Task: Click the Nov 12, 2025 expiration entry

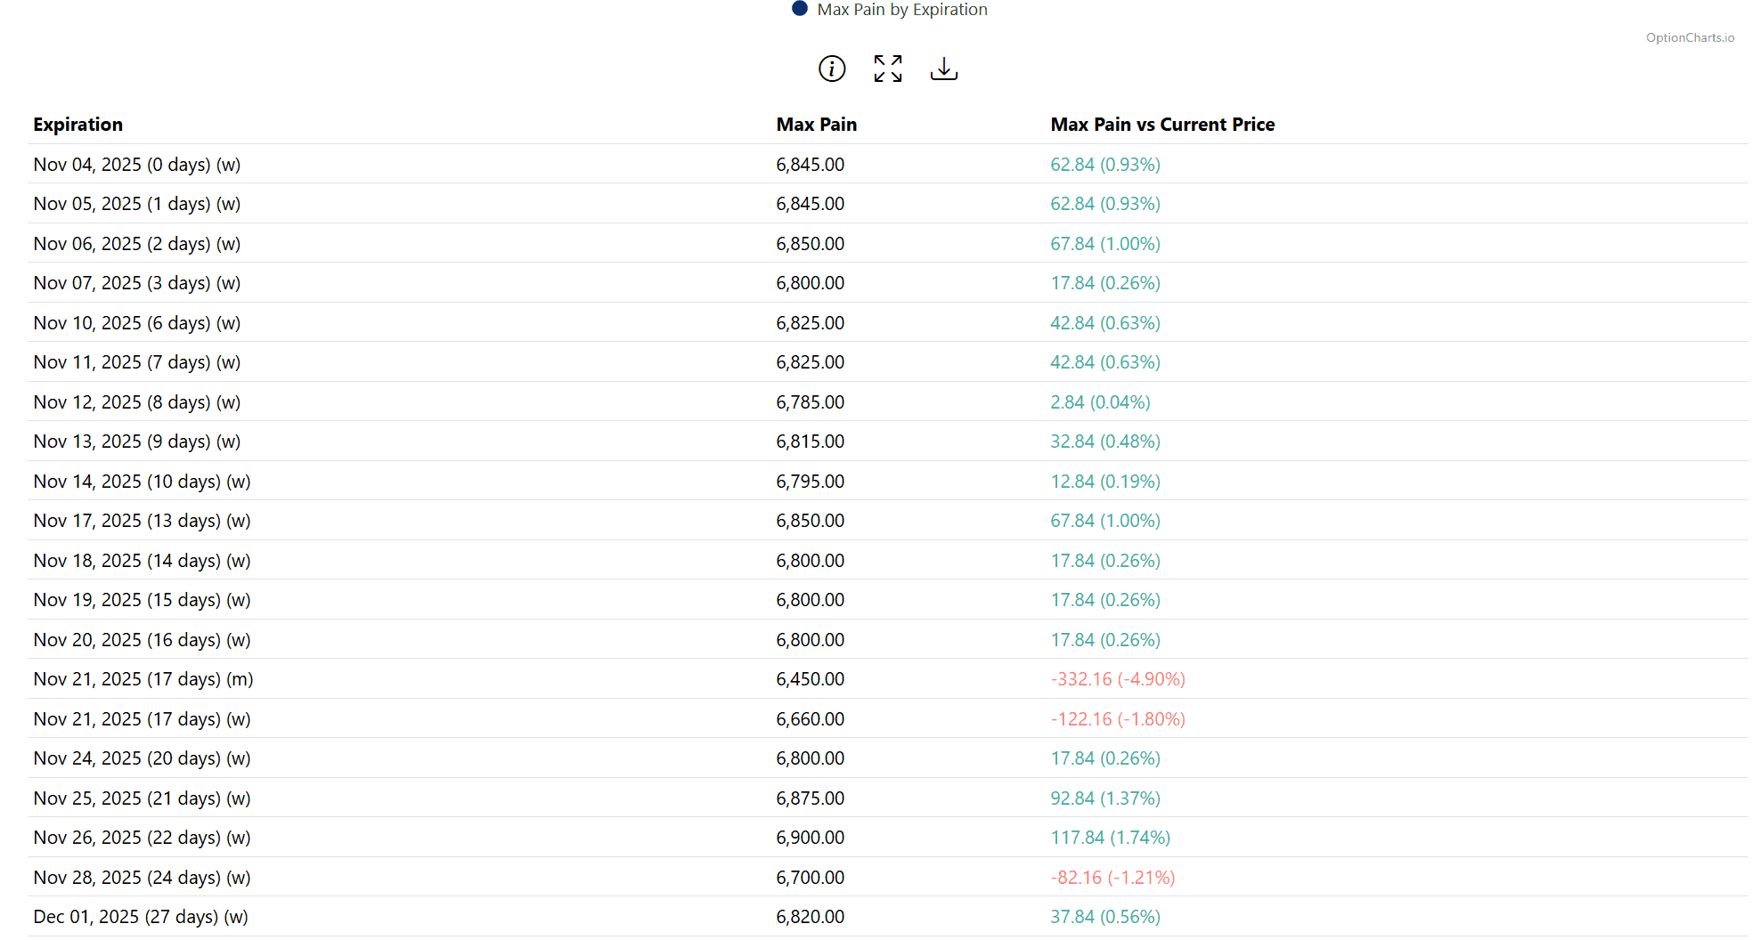Action: click(137, 402)
